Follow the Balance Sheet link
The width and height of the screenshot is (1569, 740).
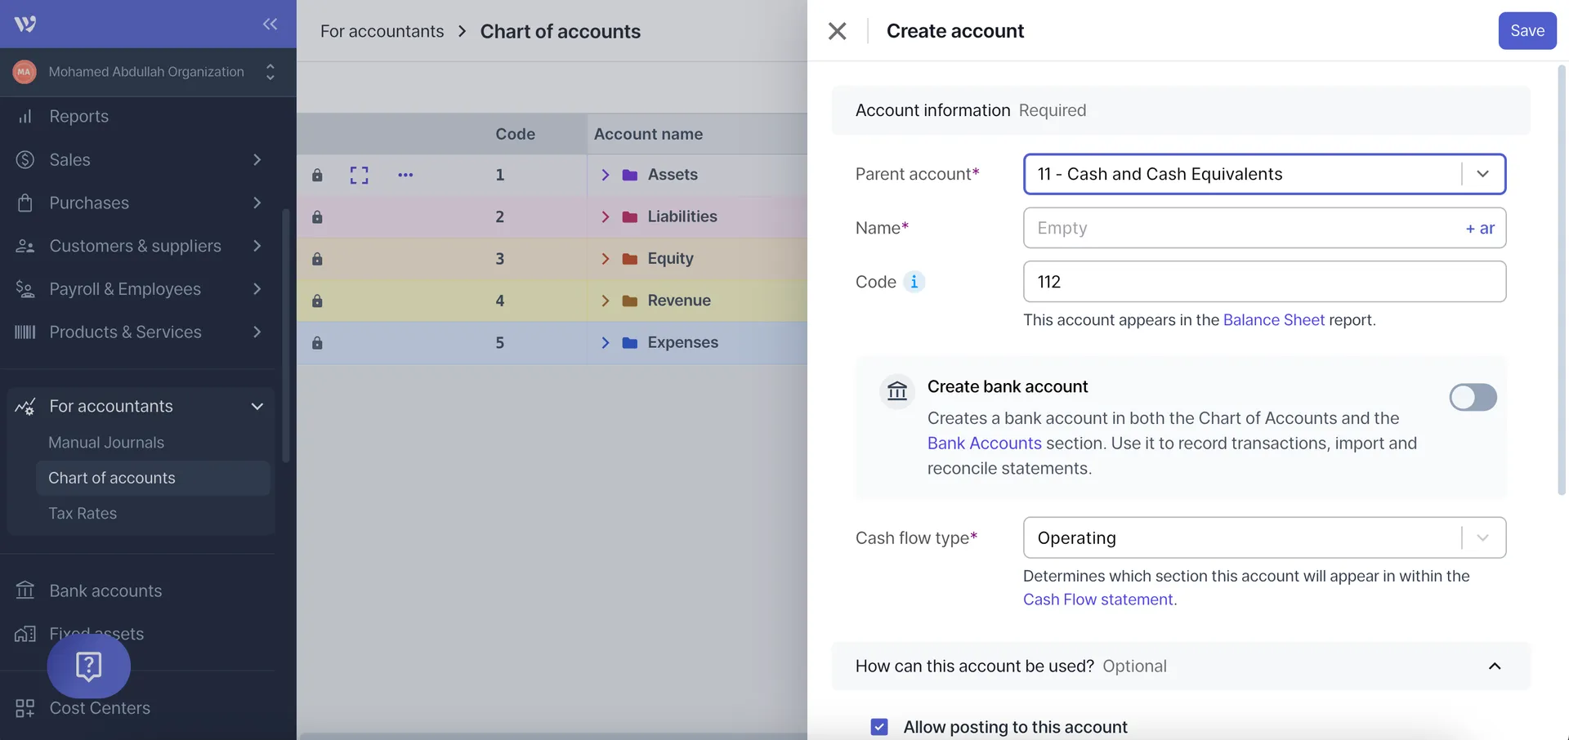pos(1273,319)
